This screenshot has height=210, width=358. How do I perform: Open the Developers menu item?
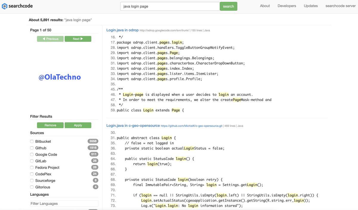[x=287, y=6]
